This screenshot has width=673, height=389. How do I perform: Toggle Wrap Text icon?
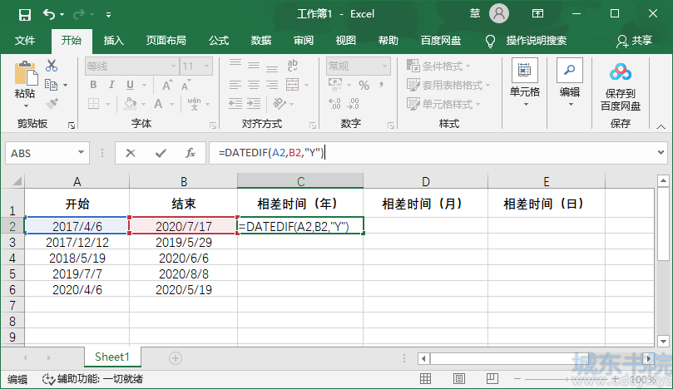click(x=293, y=66)
